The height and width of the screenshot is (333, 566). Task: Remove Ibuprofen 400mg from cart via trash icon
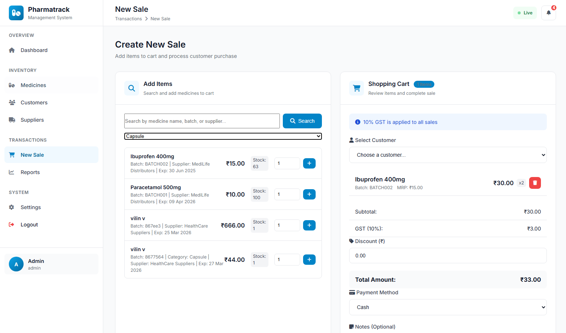(x=535, y=183)
